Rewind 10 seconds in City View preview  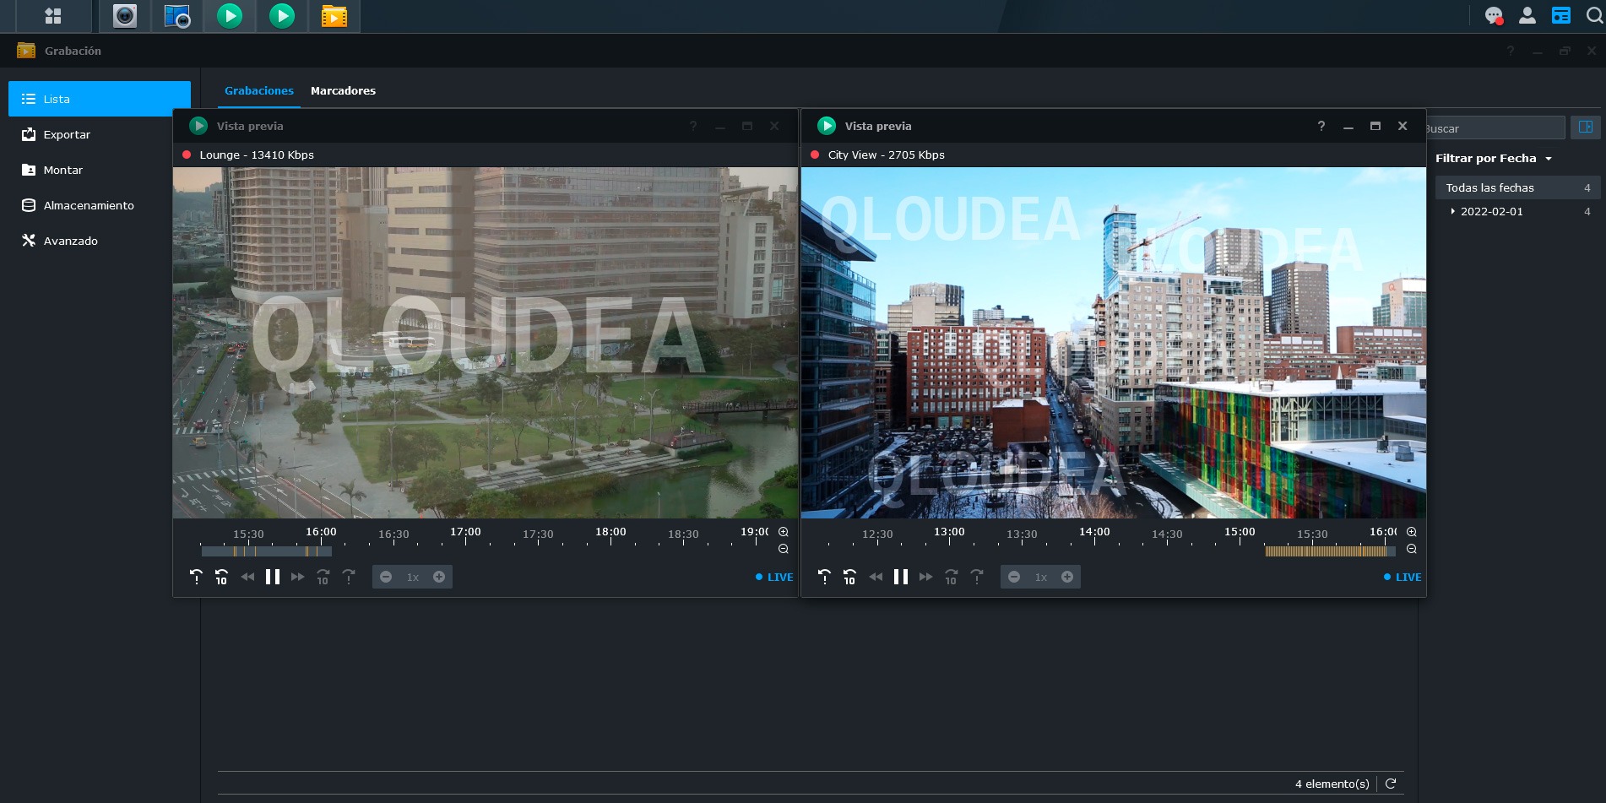(x=850, y=577)
